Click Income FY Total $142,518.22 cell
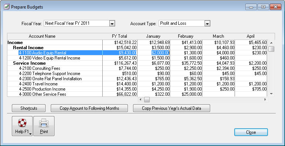 pos(120,43)
